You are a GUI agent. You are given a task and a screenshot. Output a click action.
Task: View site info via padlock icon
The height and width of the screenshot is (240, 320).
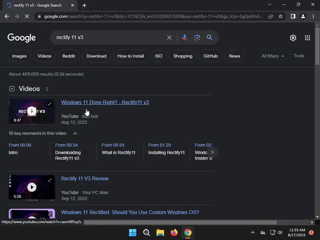39,16
